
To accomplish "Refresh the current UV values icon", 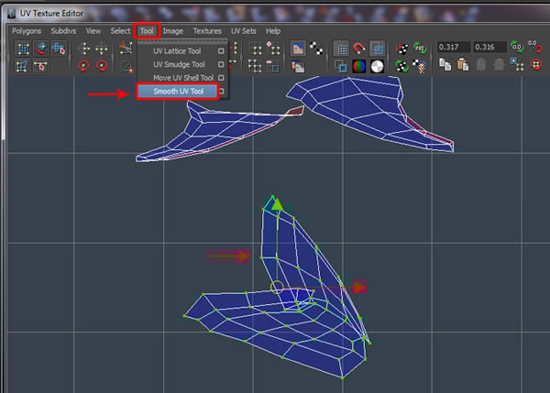I will tap(516, 47).
